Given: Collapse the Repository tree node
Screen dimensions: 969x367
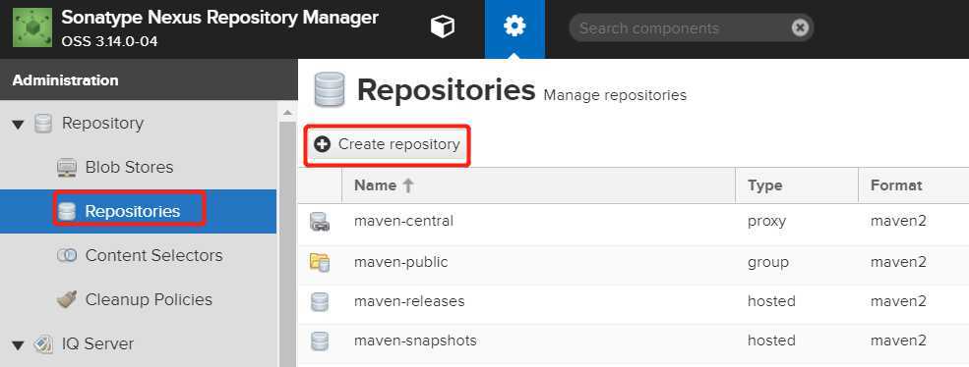Looking at the screenshot, I should click(x=19, y=125).
